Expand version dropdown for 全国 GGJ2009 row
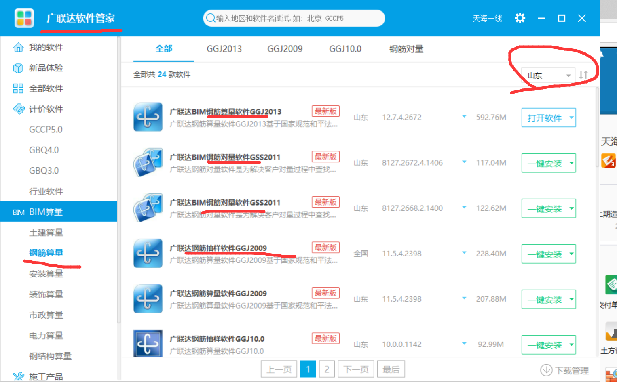The width and height of the screenshot is (617, 382). click(x=464, y=253)
